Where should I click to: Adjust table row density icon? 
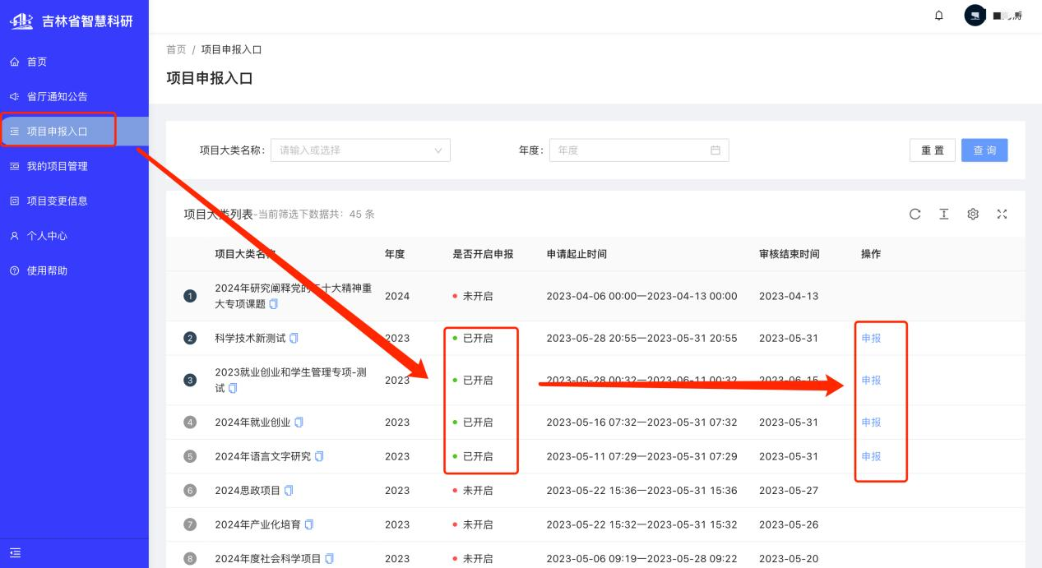[x=944, y=215]
